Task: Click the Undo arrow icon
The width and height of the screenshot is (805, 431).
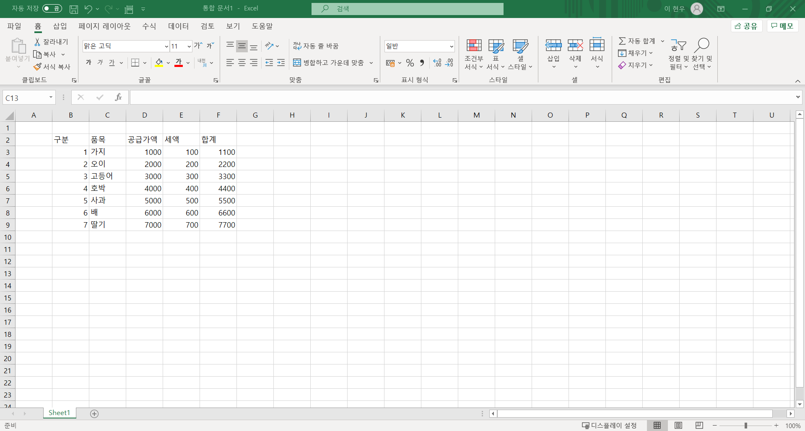Action: click(88, 9)
